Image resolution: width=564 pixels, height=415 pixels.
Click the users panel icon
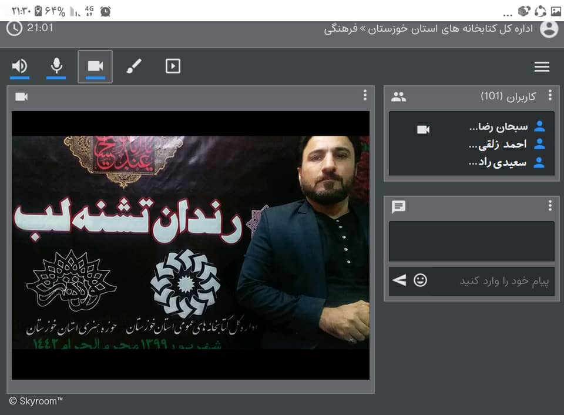point(399,96)
